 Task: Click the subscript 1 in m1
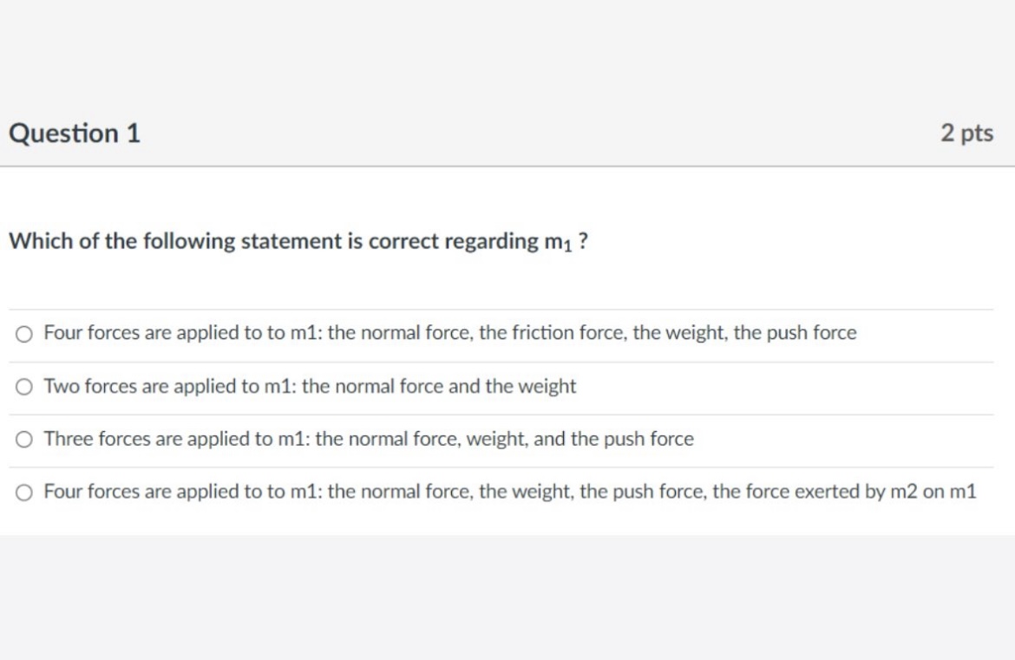[x=568, y=247]
